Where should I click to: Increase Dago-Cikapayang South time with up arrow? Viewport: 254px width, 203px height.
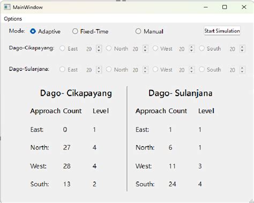pyautogui.click(x=242, y=47)
